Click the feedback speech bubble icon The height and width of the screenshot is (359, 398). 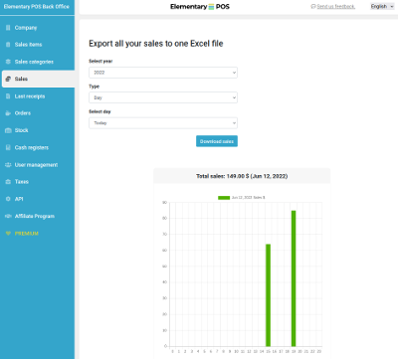313,6
